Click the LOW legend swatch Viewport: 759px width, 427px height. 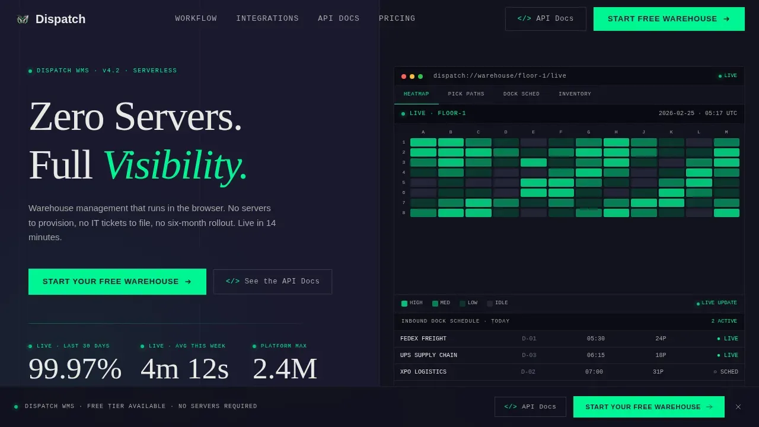[x=463, y=304]
